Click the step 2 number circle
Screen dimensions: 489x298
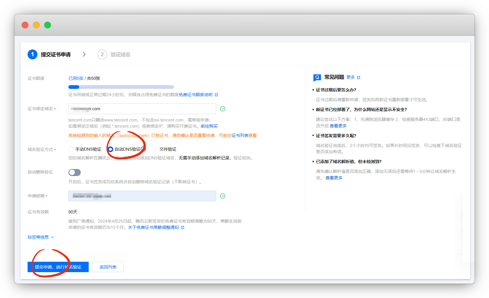pyautogui.click(x=102, y=54)
